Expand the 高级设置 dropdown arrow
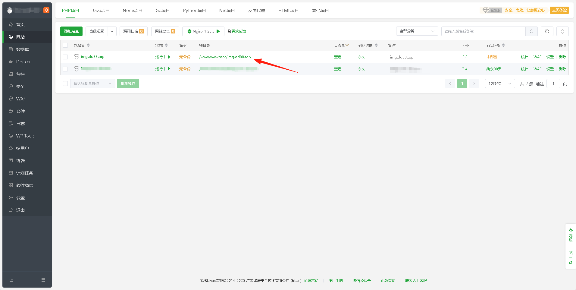The height and width of the screenshot is (290, 576). (x=112, y=31)
